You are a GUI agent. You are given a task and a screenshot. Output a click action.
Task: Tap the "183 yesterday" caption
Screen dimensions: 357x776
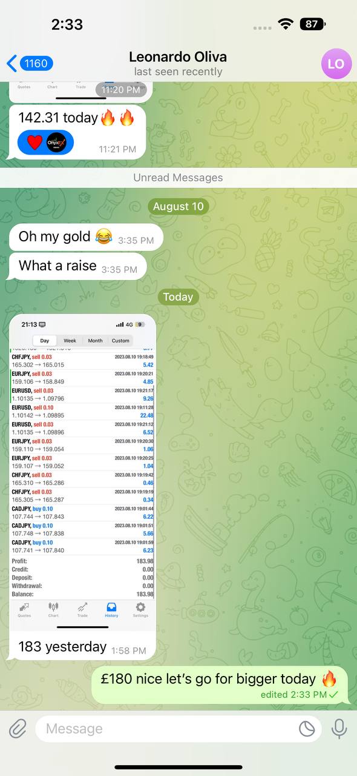pyautogui.click(x=62, y=646)
